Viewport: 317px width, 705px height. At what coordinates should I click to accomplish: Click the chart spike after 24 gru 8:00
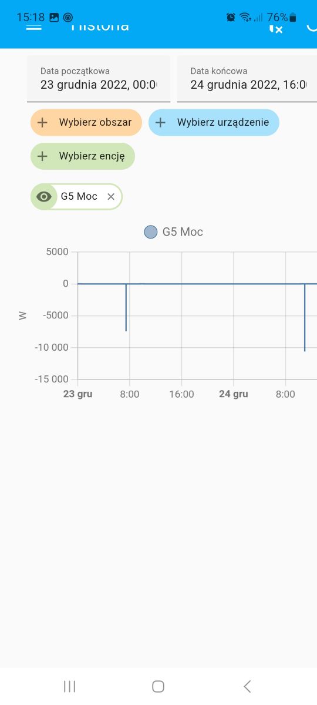tap(305, 317)
